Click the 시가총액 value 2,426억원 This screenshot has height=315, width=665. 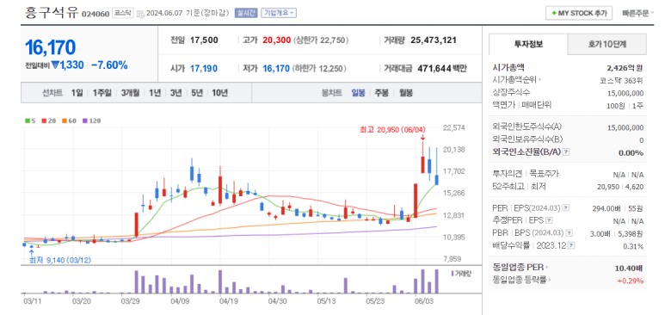point(625,67)
